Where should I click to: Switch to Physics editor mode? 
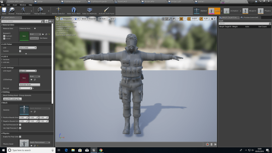coord(264,11)
